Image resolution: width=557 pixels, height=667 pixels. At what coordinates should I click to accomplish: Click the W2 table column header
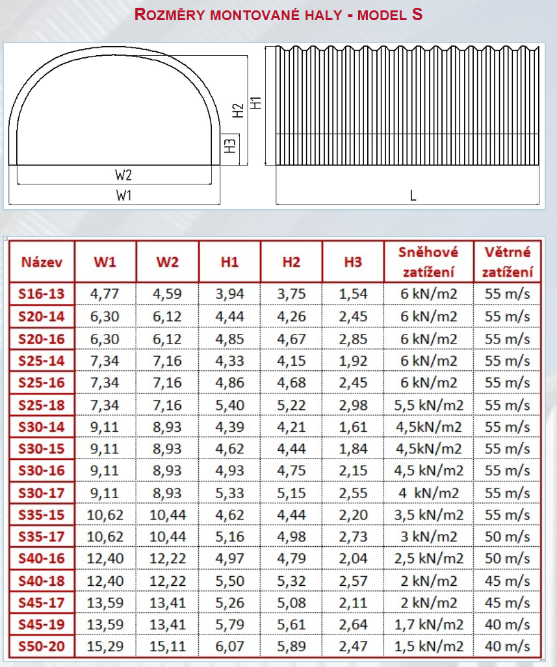(x=167, y=262)
